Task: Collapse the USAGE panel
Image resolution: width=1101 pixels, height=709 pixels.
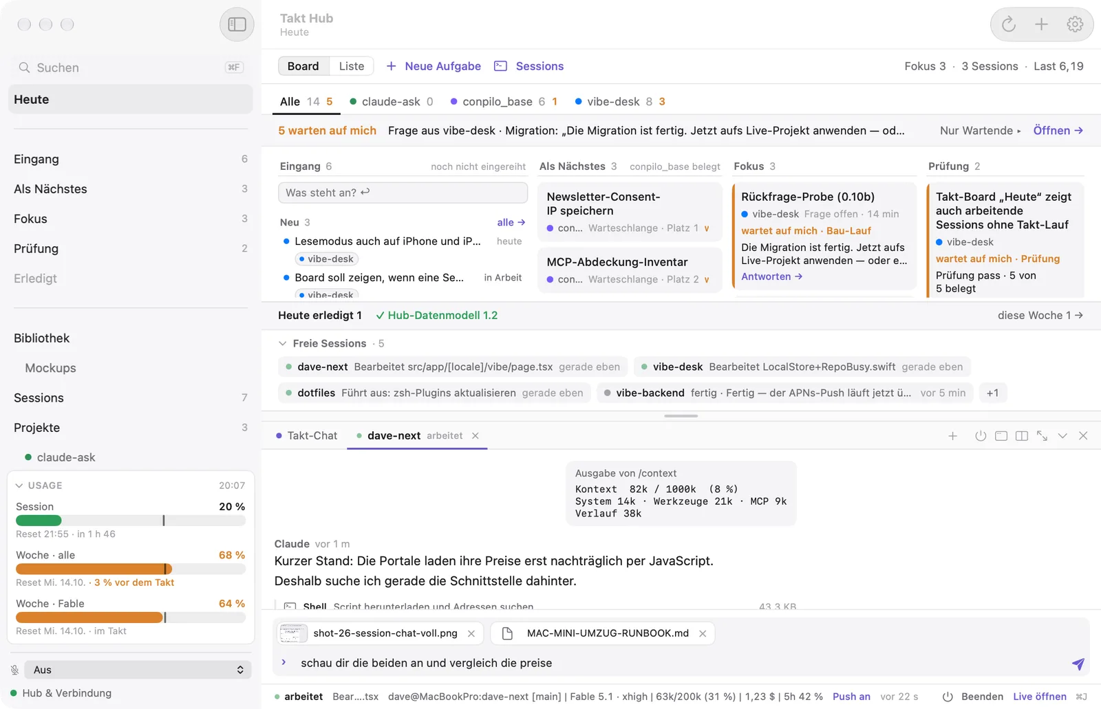Action: 19,486
